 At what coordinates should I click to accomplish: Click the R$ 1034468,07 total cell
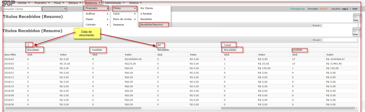tap(335, 59)
